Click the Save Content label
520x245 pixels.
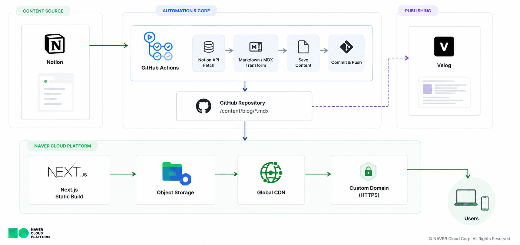(x=303, y=62)
